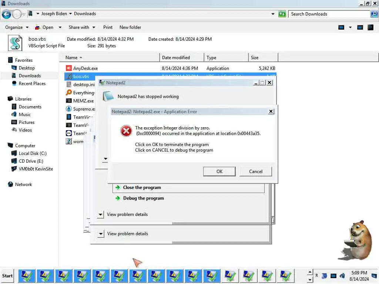Open the Videos library
This screenshot has height=284, width=379.
click(x=25, y=130)
